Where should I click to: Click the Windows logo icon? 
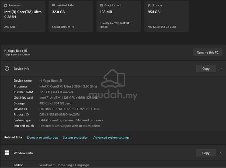pyautogui.click(x=7, y=152)
